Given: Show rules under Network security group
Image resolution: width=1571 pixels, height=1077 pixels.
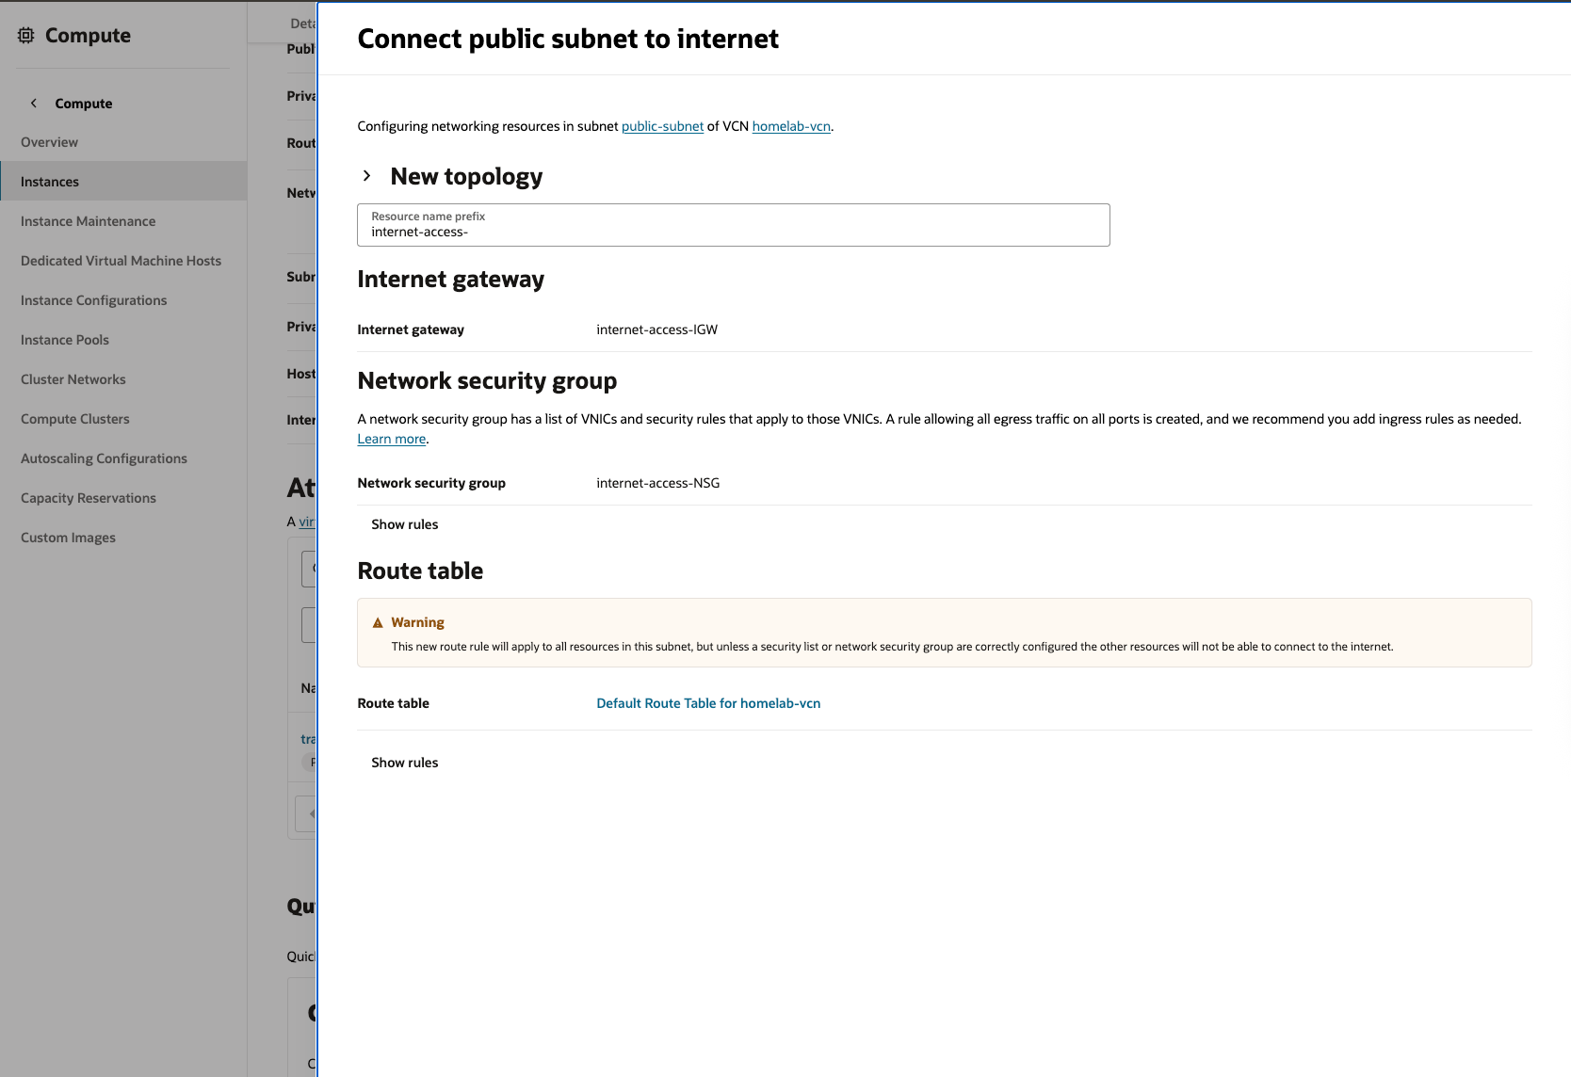Looking at the screenshot, I should pyautogui.click(x=404, y=524).
